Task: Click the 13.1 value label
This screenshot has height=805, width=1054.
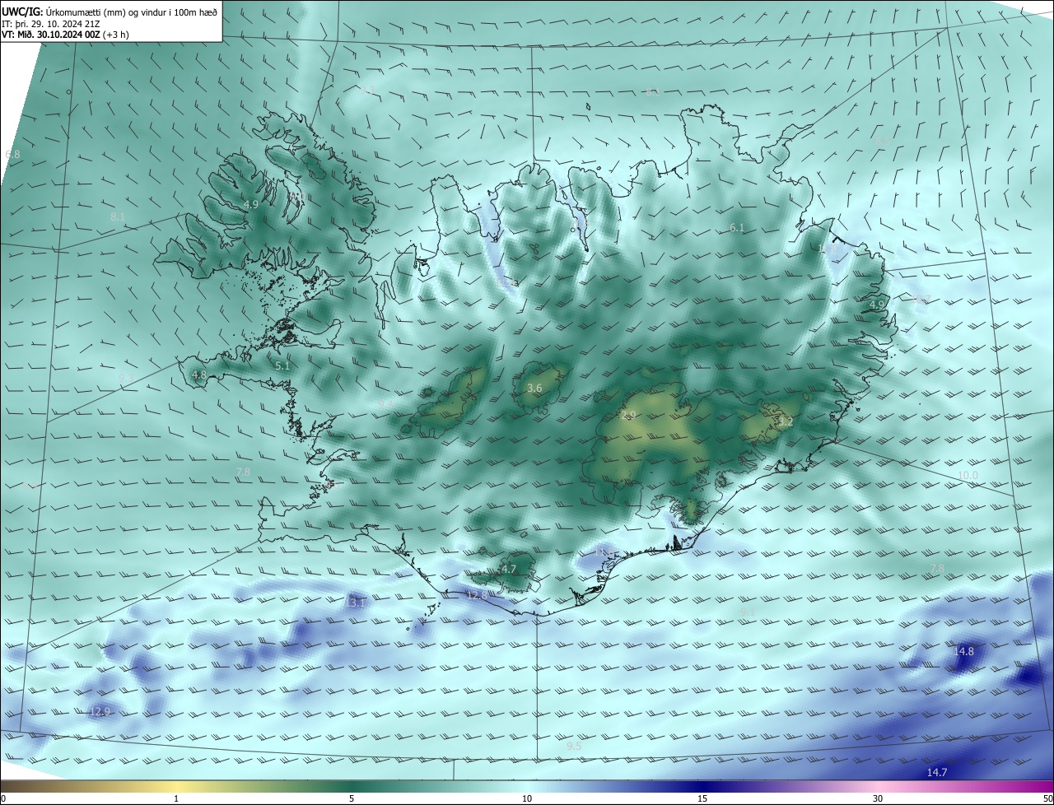Action: (355, 603)
